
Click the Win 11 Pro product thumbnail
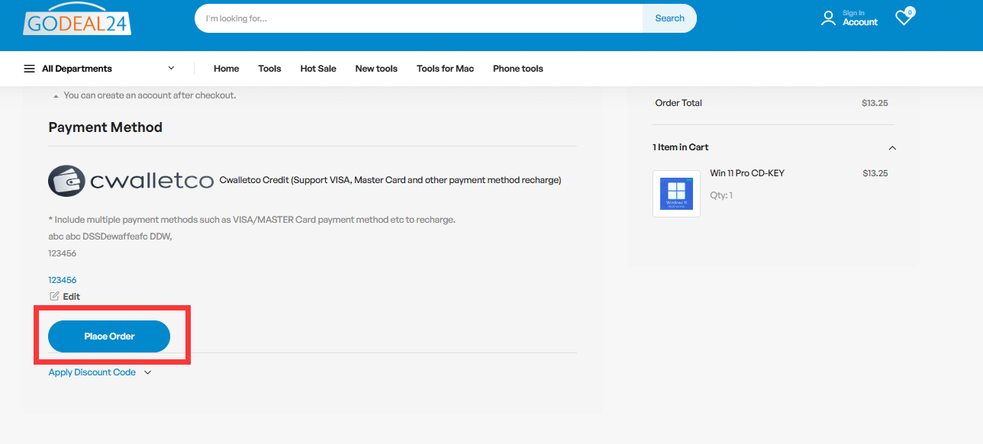pyautogui.click(x=676, y=194)
